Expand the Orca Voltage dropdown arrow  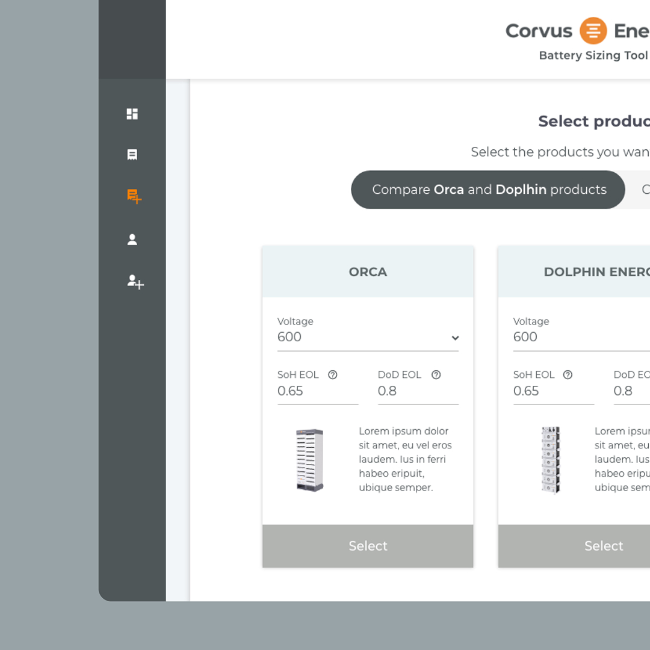455,338
